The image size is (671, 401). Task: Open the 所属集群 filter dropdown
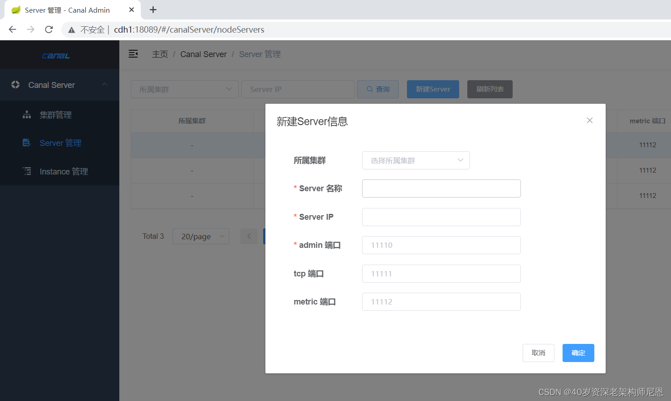coord(185,89)
